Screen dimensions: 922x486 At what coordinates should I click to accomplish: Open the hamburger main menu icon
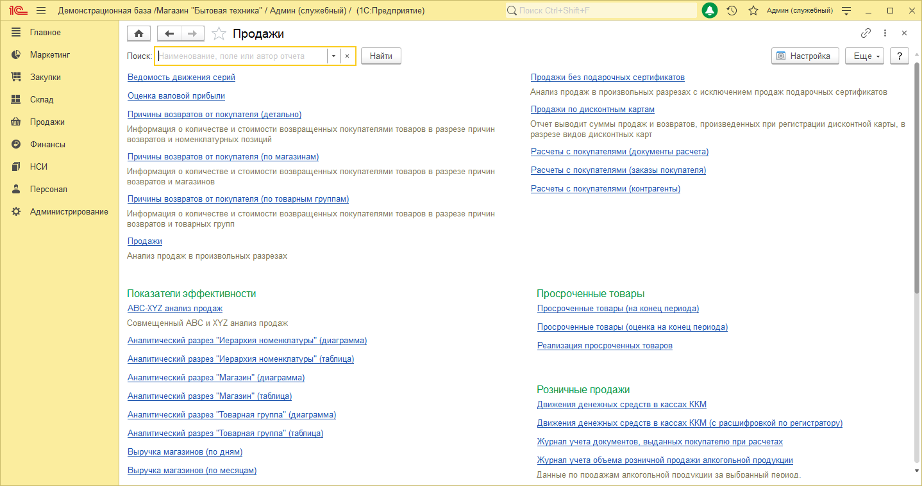point(41,11)
